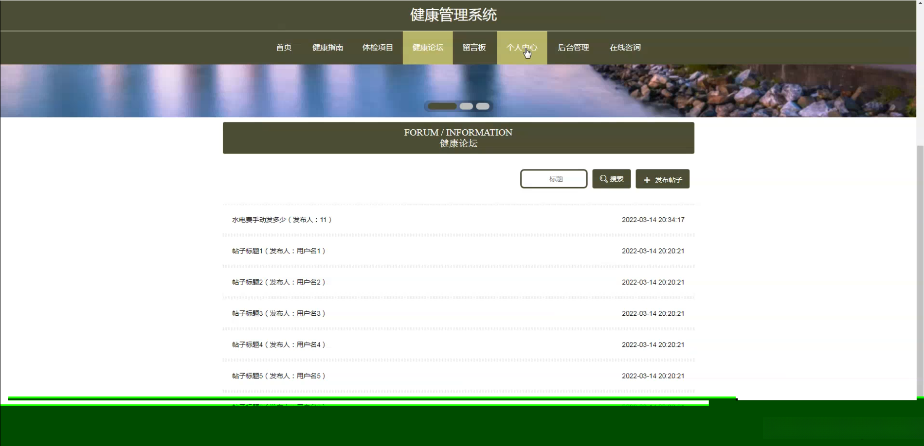Open the 留言板 page
Image resolution: width=924 pixels, height=446 pixels.
(x=474, y=48)
